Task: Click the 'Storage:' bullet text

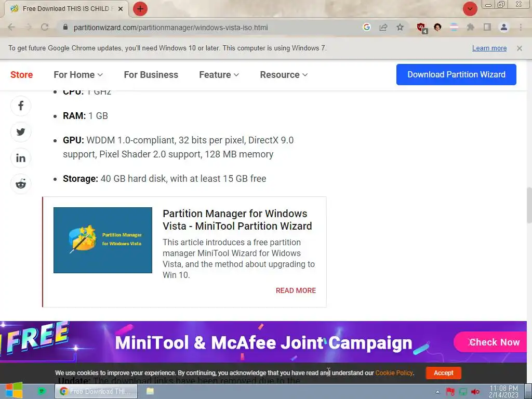Action: tap(165, 179)
